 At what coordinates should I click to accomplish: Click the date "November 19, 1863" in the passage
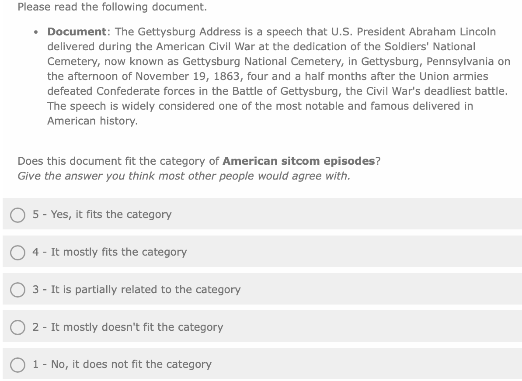pyautogui.click(x=189, y=76)
